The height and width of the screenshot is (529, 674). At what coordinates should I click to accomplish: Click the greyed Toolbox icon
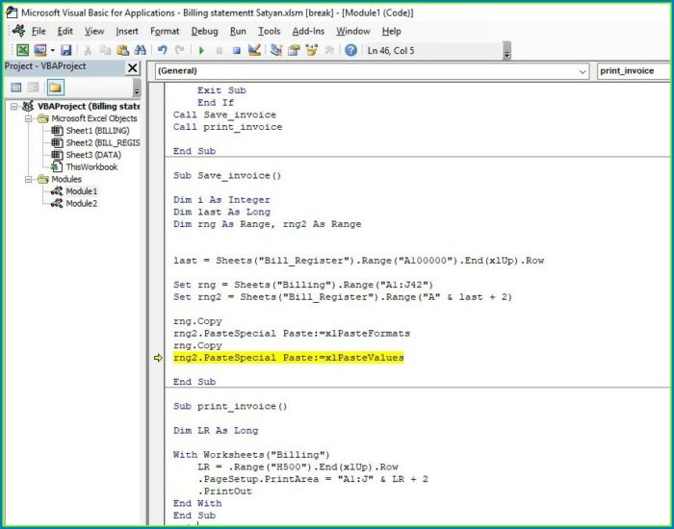tap(329, 50)
